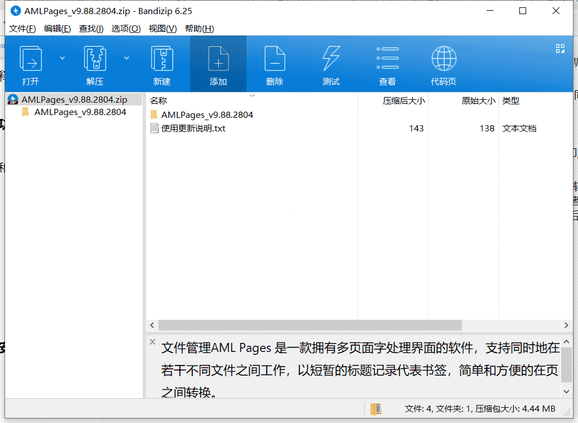Open the 文件(F) menu
The height and width of the screenshot is (423, 578).
tap(22, 29)
